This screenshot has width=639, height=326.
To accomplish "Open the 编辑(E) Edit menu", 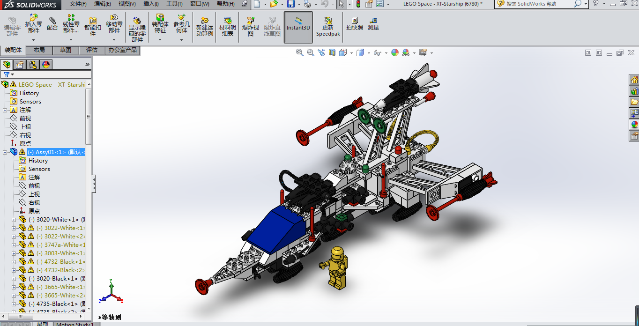I will (103, 4).
